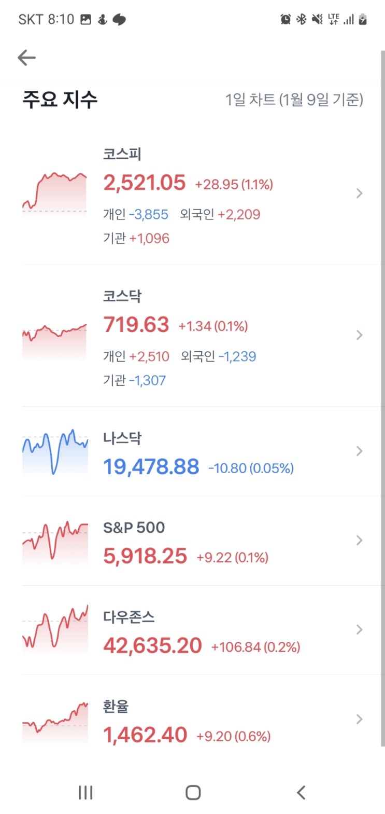Image resolution: width=385 pixels, height=814 pixels.
Task: Expand NASDAQ row chevron arrow
Action: 359,451
